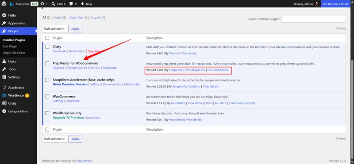Click the bottom Apply button
The height and width of the screenshot is (164, 354).
[75, 139]
